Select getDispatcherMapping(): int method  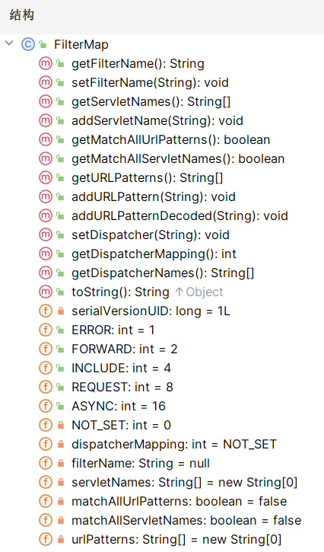(154, 254)
